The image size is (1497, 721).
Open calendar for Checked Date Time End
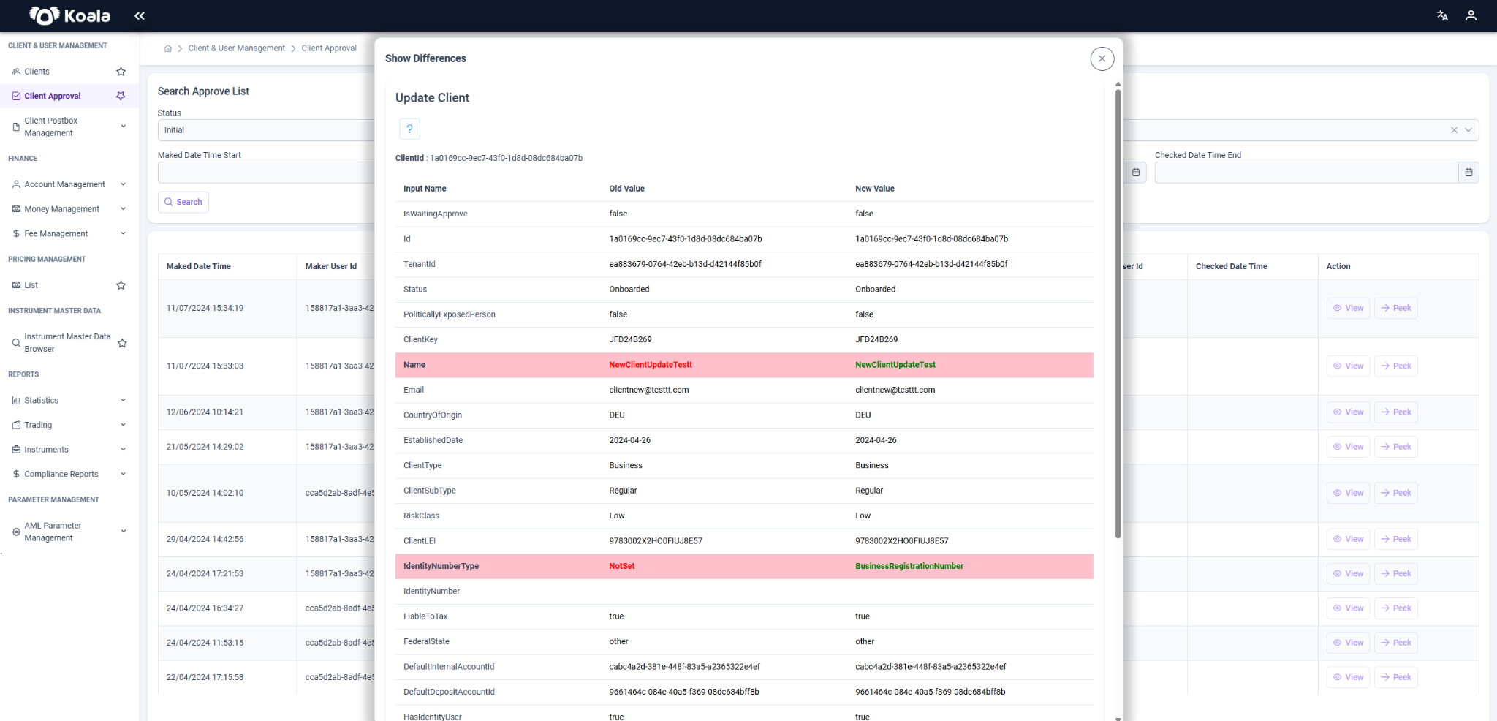point(1468,173)
